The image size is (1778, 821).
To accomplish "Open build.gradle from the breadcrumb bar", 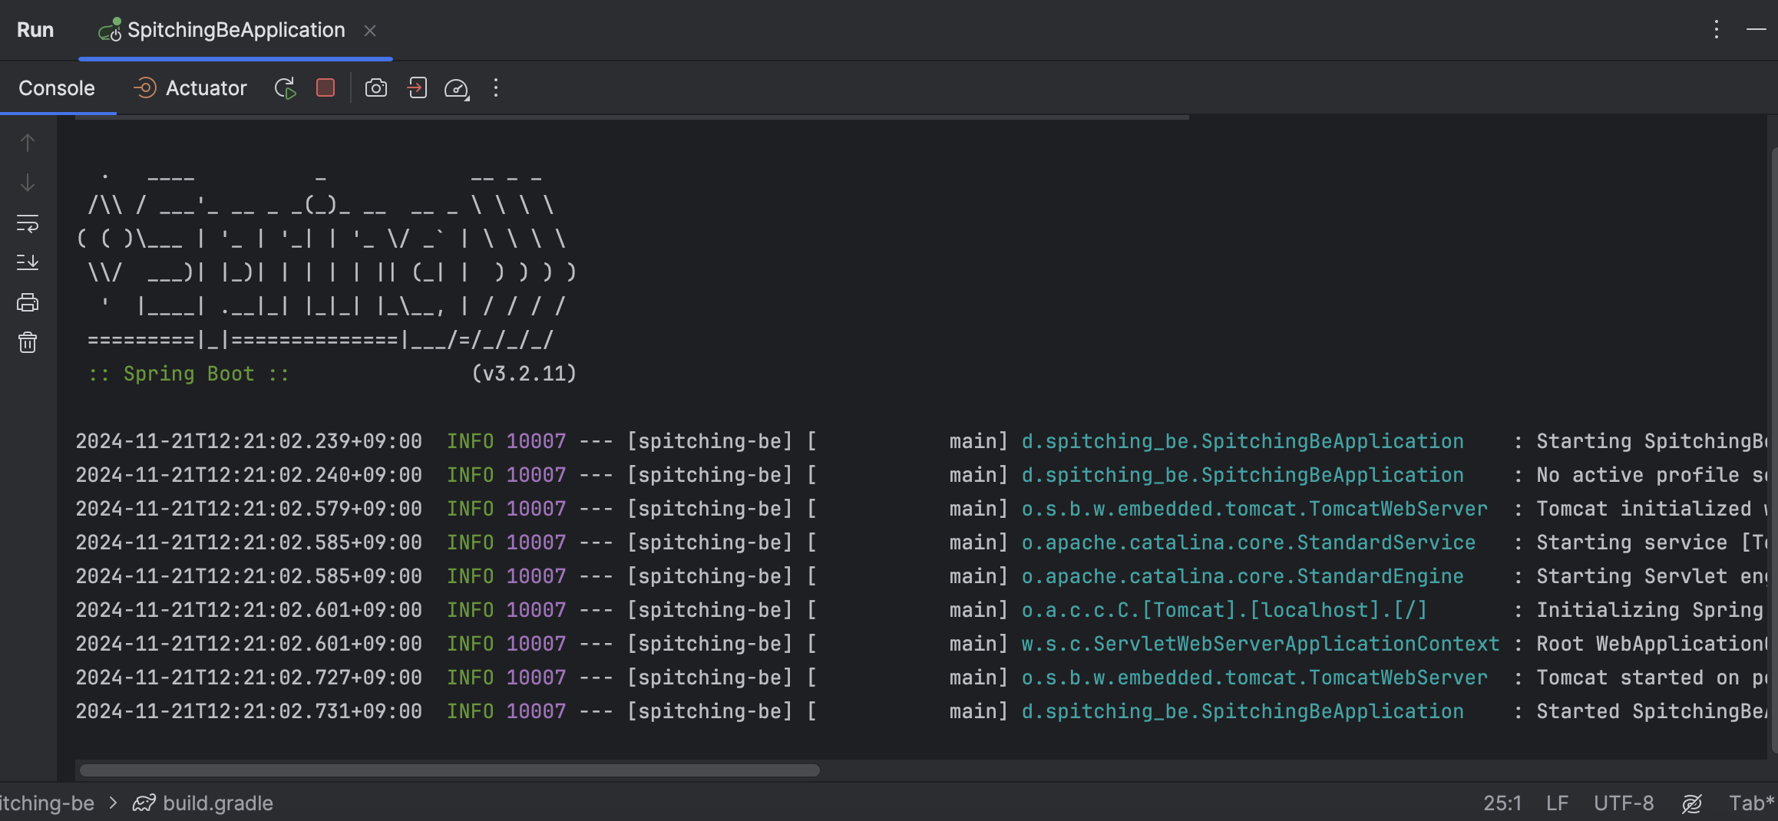I will (x=204, y=803).
